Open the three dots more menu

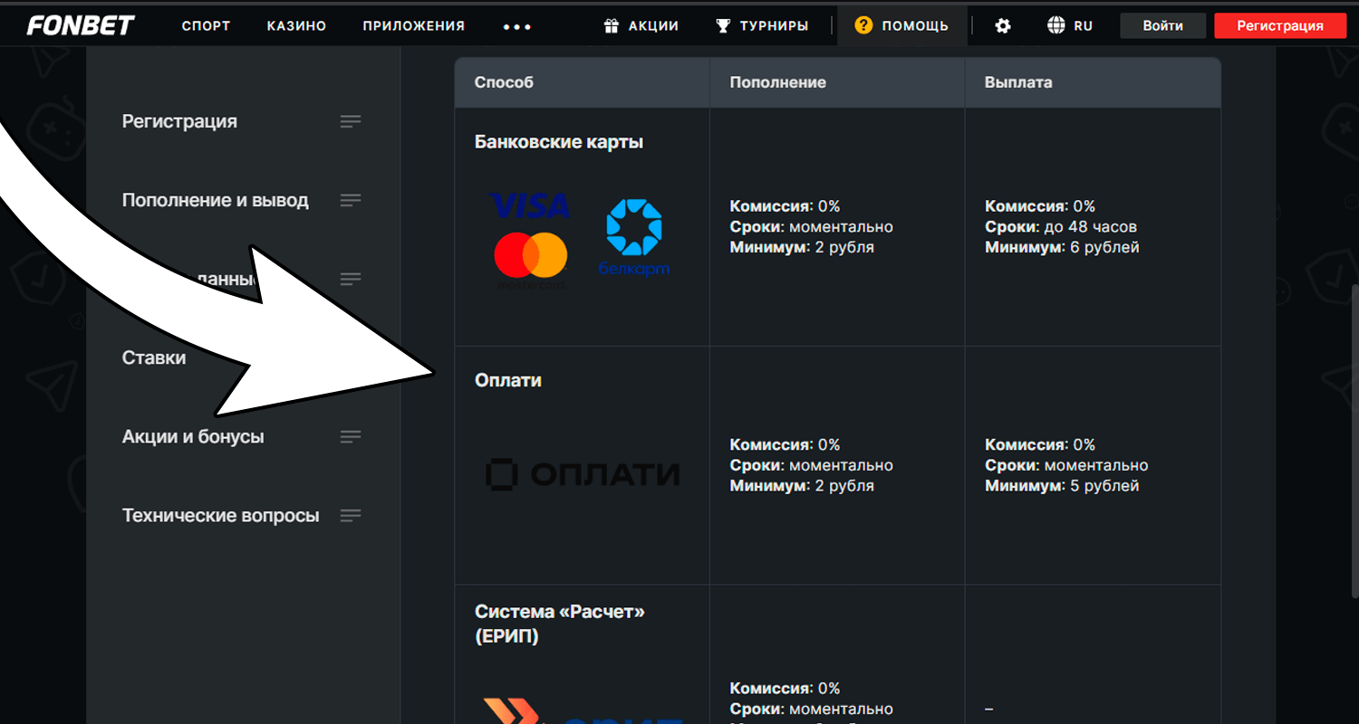(x=517, y=26)
